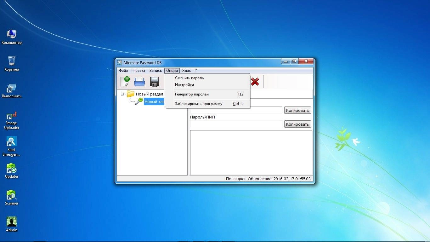Screen dimensions: 430x242
Task: Click the floppy disk save icon
Action: click(155, 82)
